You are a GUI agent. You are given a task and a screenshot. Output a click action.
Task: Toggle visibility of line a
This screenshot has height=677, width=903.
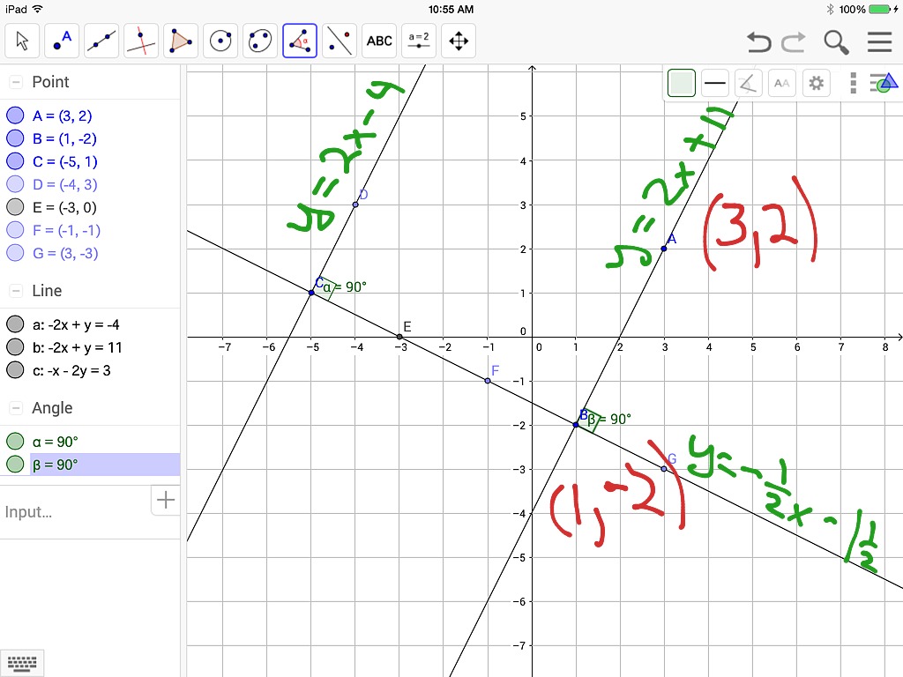coord(15,324)
